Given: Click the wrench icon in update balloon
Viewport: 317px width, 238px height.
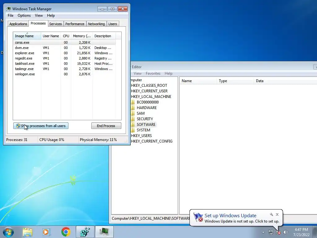Looking at the screenshot, I should click(x=271, y=214).
